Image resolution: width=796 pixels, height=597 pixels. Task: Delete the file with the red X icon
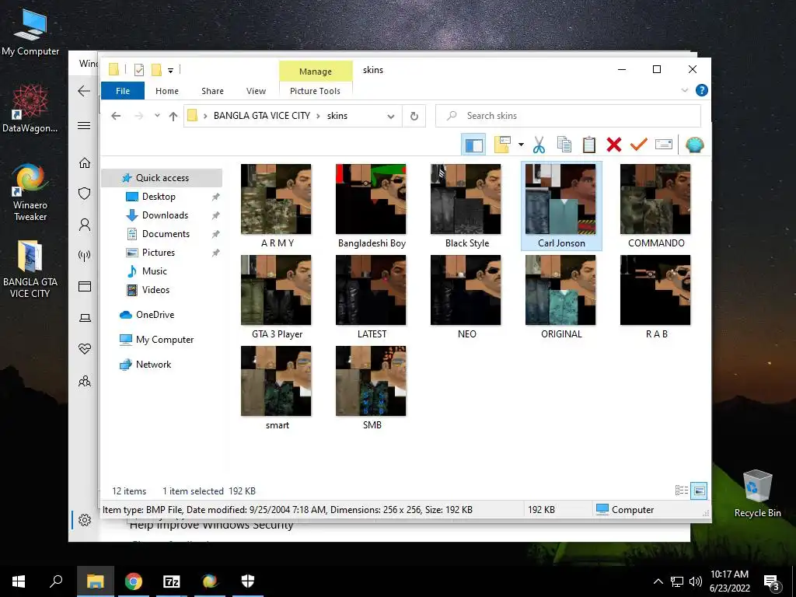(x=614, y=145)
